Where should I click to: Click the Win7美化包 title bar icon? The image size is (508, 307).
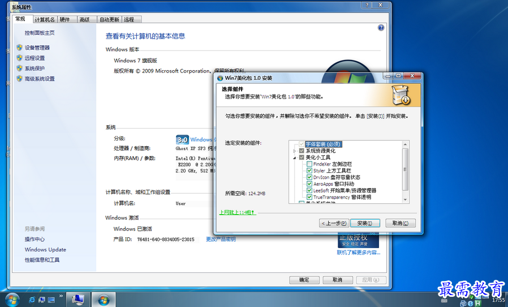220,78
